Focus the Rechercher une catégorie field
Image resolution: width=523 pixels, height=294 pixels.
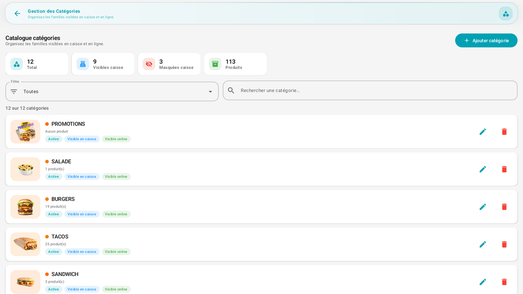pyautogui.click(x=370, y=90)
